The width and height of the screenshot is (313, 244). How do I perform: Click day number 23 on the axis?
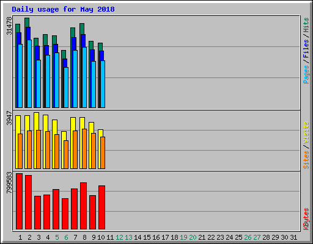point(220,237)
